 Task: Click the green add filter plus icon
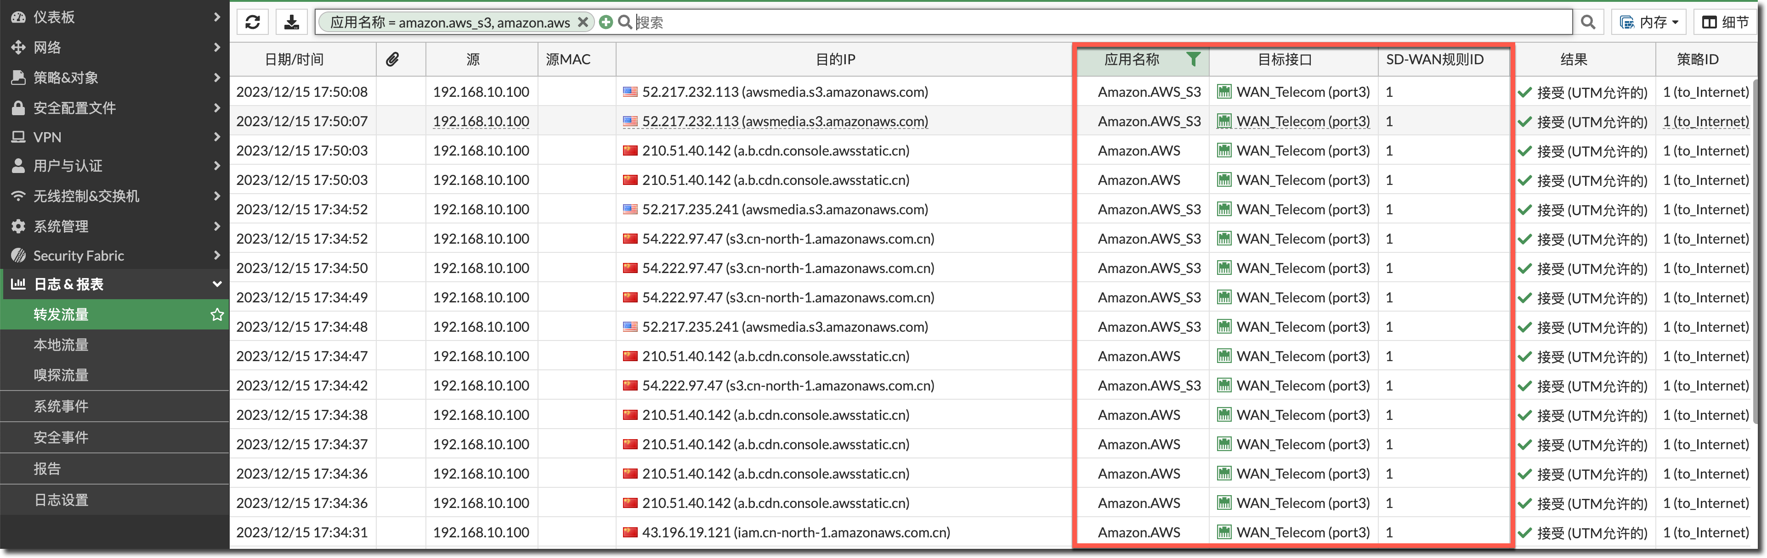click(x=606, y=22)
